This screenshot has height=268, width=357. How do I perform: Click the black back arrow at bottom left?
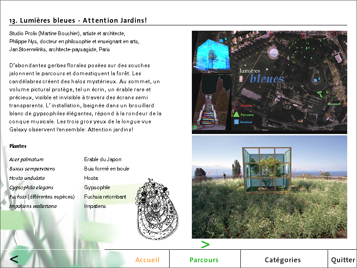coord(14,259)
